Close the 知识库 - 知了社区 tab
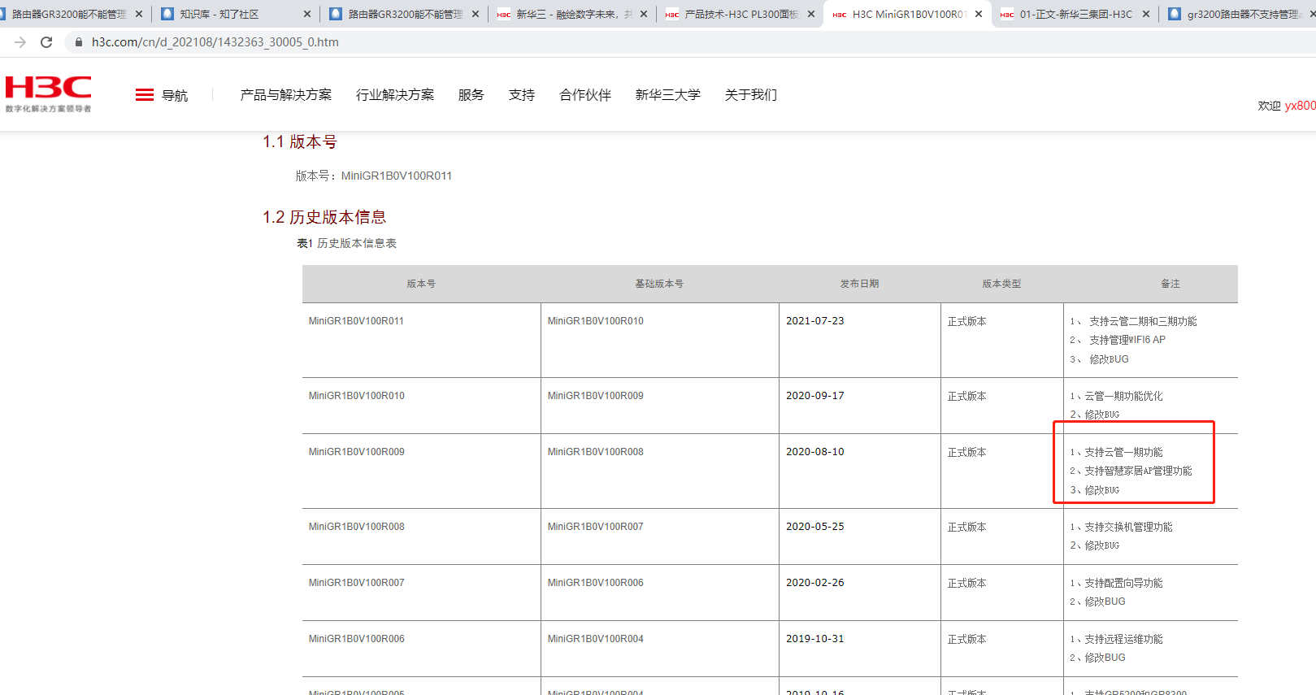 tap(306, 14)
